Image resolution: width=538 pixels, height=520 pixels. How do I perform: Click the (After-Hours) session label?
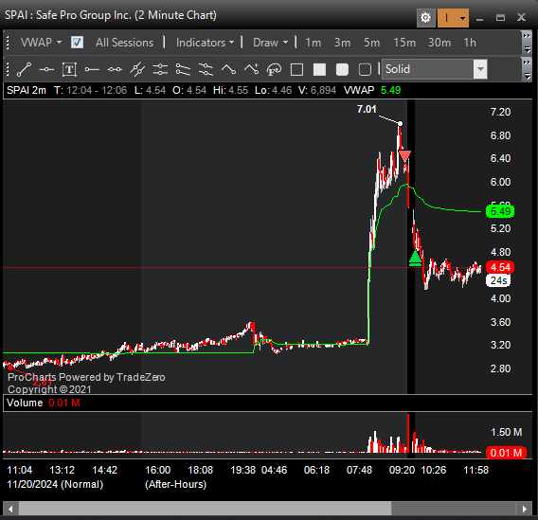(x=175, y=484)
